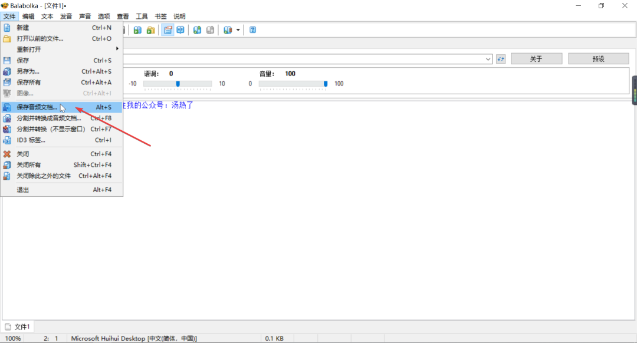Viewport: 637px width, 343px height.
Task: Open the 文本 menu
Action: pyautogui.click(x=47, y=17)
